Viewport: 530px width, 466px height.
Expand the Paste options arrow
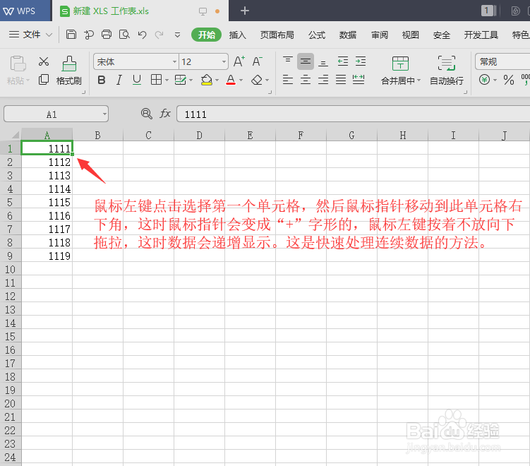point(28,80)
